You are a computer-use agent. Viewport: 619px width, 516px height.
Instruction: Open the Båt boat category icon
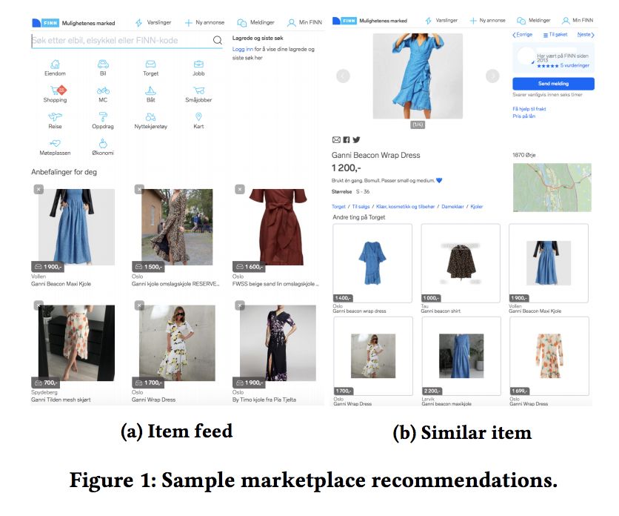(150, 90)
